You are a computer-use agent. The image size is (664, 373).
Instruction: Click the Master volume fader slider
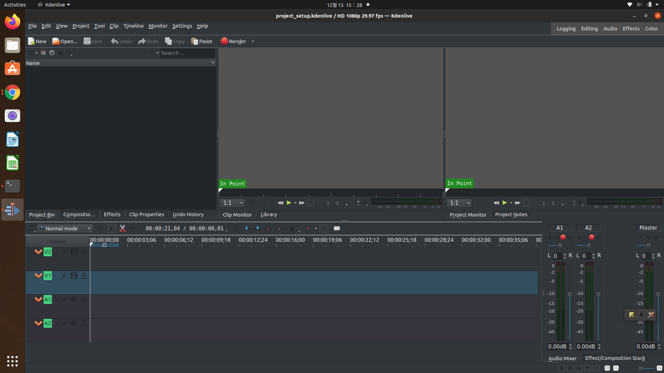658,294
